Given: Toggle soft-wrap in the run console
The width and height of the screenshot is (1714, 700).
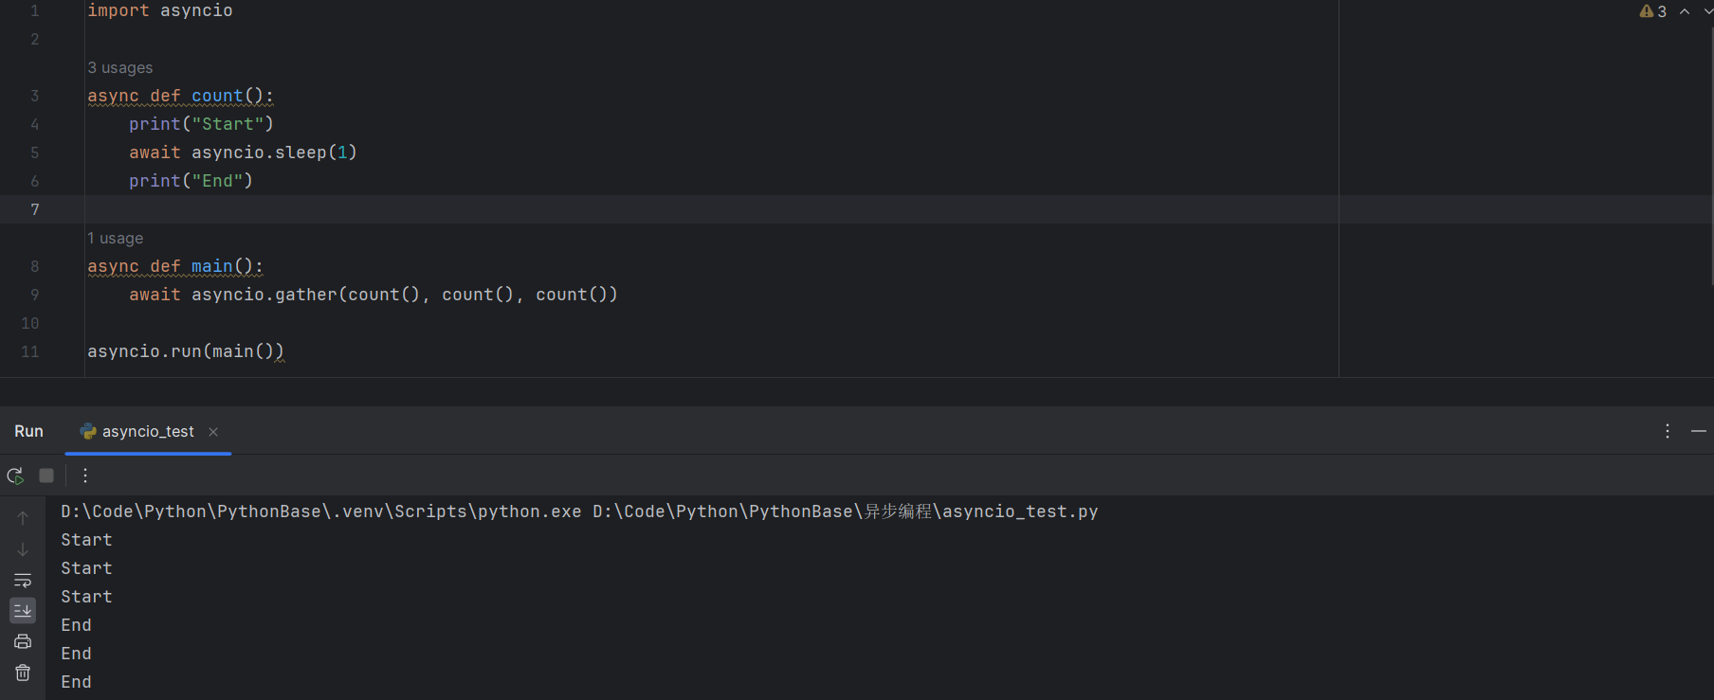Looking at the screenshot, I should (x=23, y=580).
